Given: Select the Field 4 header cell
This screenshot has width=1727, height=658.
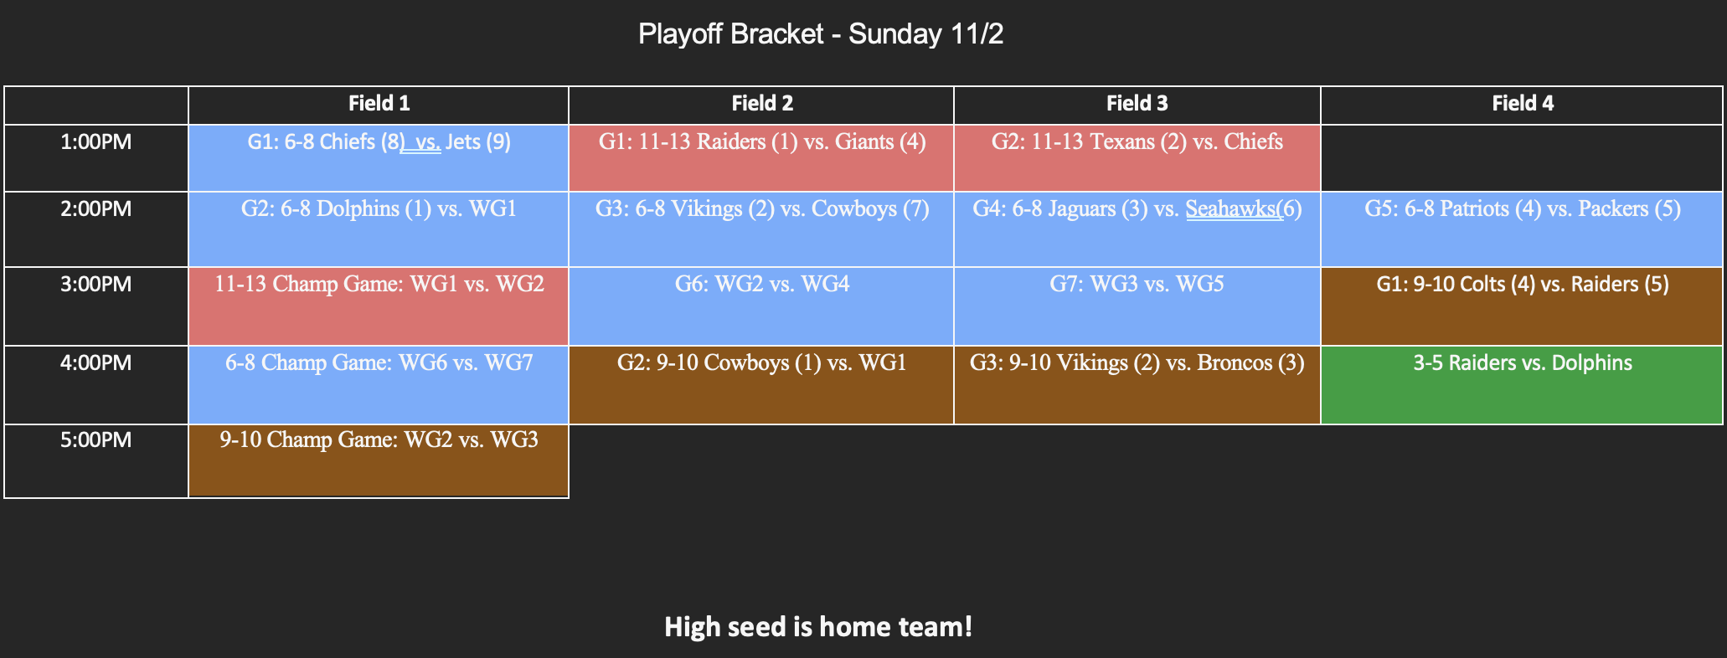Looking at the screenshot, I should click(1522, 104).
